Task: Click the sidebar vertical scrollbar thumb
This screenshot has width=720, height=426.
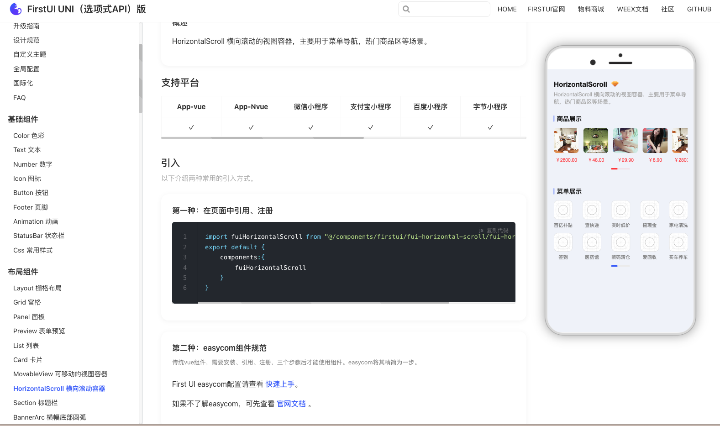Action: coord(141,79)
